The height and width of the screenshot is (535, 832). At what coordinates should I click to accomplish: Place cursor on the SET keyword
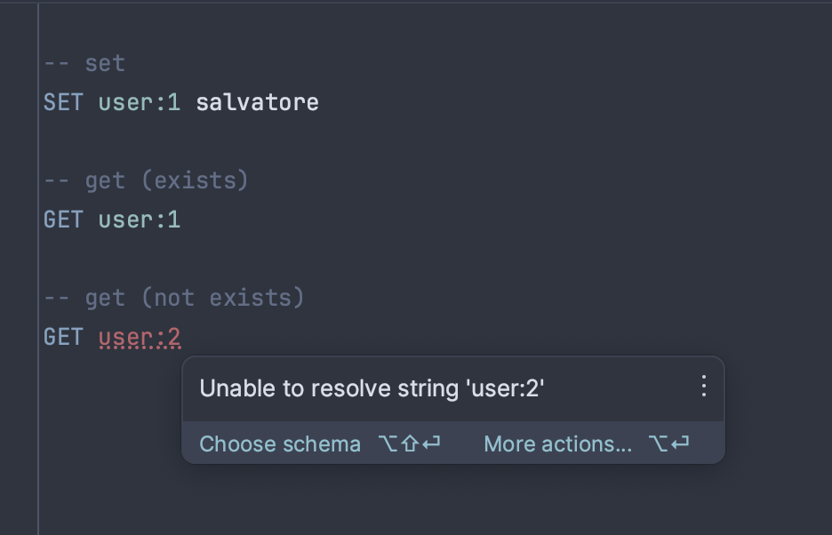tap(62, 101)
